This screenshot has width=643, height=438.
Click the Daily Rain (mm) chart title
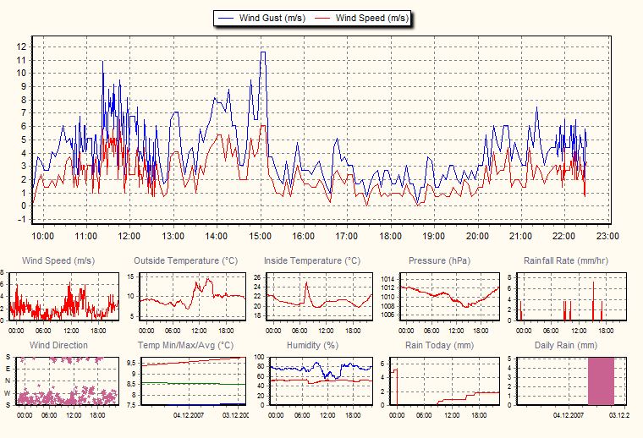(x=566, y=345)
